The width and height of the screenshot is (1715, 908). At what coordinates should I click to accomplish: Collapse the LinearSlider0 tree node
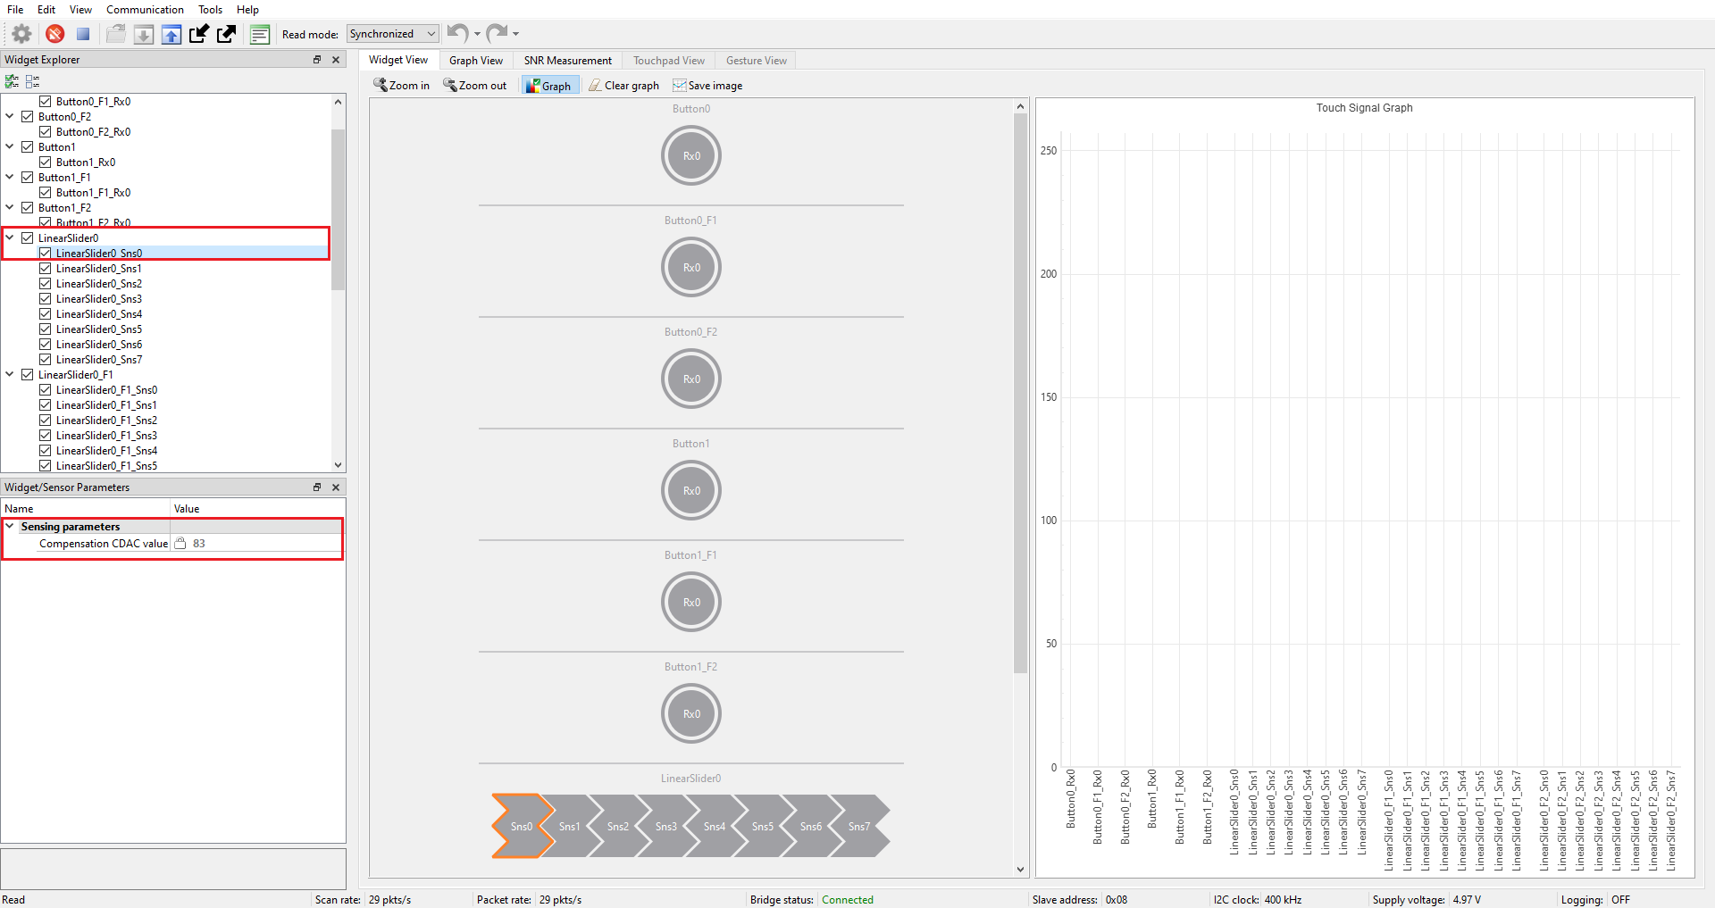click(x=10, y=237)
